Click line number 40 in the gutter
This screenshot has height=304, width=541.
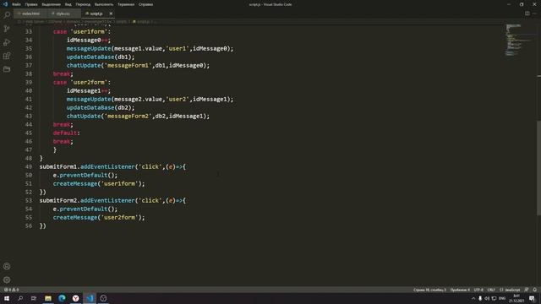(29, 90)
